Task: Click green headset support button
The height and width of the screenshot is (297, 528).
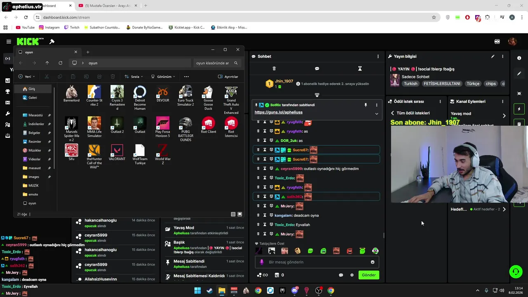Action: click(x=516, y=271)
